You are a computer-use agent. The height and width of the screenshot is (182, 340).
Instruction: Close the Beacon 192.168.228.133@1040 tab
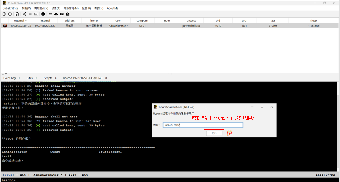point(106,78)
